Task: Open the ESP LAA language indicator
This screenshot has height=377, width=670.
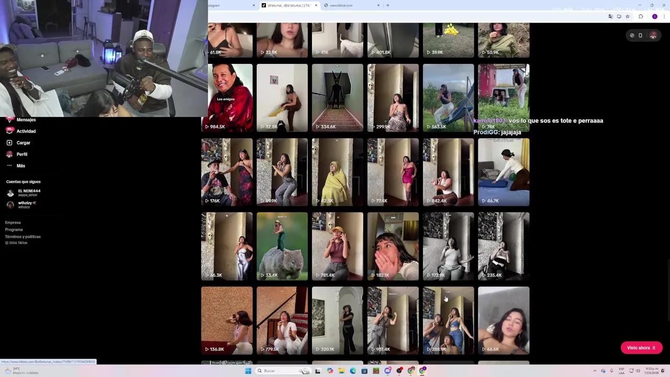Action: click(x=621, y=371)
